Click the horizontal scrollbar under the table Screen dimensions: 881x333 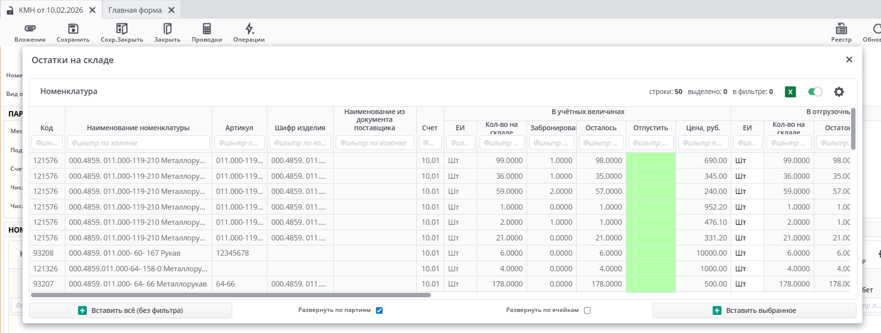231,295
